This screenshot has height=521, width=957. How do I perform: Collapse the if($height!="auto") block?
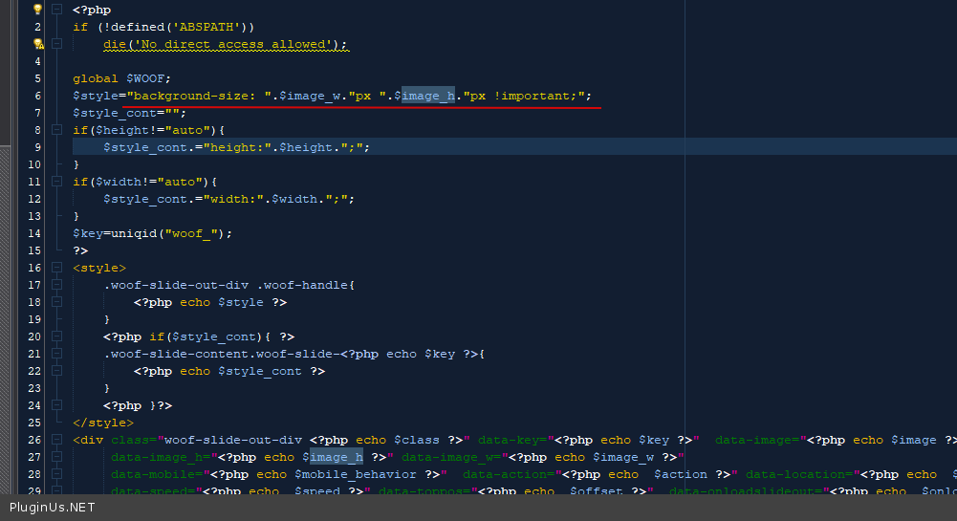point(56,130)
